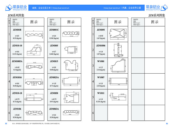
Task: Click the model code JZM815
Action: (54, 61)
